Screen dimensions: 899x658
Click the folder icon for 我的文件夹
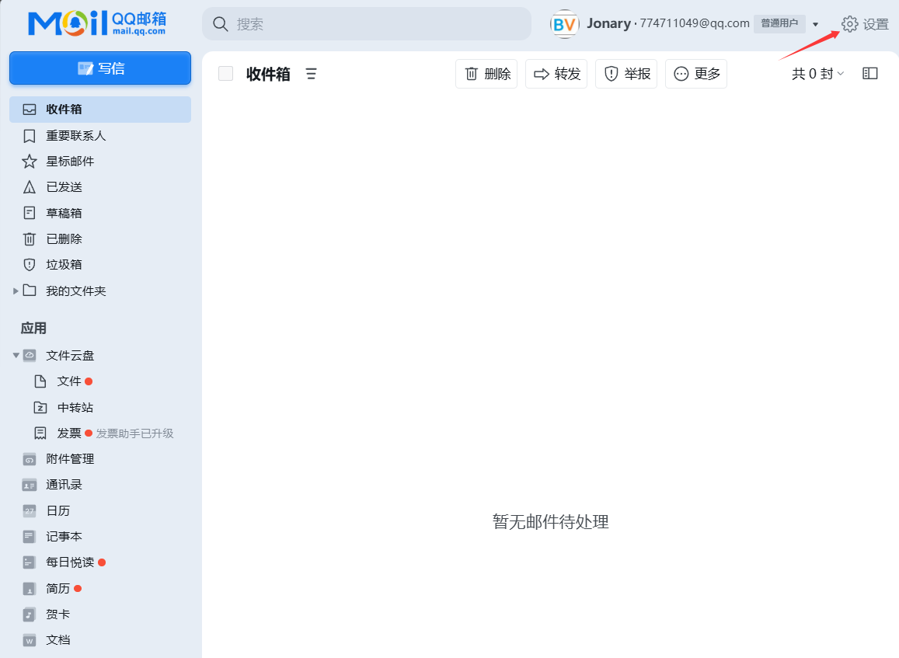tap(30, 291)
